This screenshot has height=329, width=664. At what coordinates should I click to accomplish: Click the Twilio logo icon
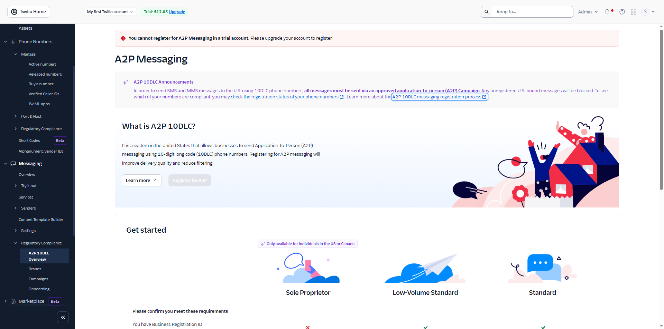14,12
